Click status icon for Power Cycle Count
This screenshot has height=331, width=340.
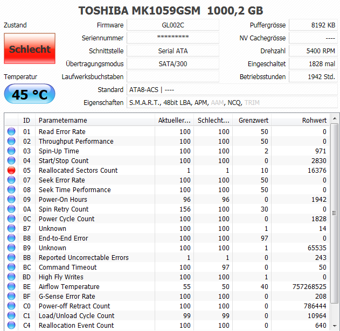(x=11, y=219)
